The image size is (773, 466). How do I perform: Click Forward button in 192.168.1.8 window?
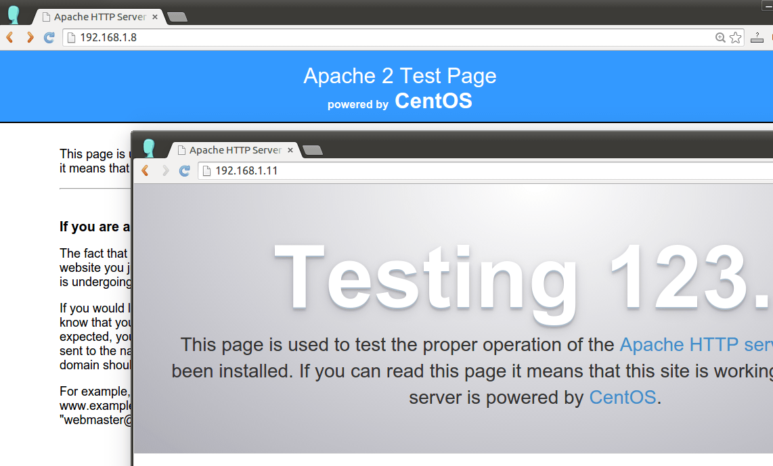pyautogui.click(x=30, y=37)
